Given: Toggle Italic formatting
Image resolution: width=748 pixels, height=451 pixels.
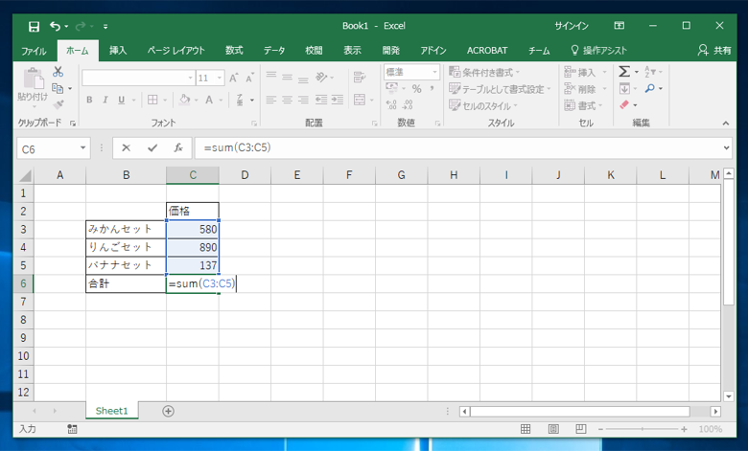Looking at the screenshot, I should 105,100.
